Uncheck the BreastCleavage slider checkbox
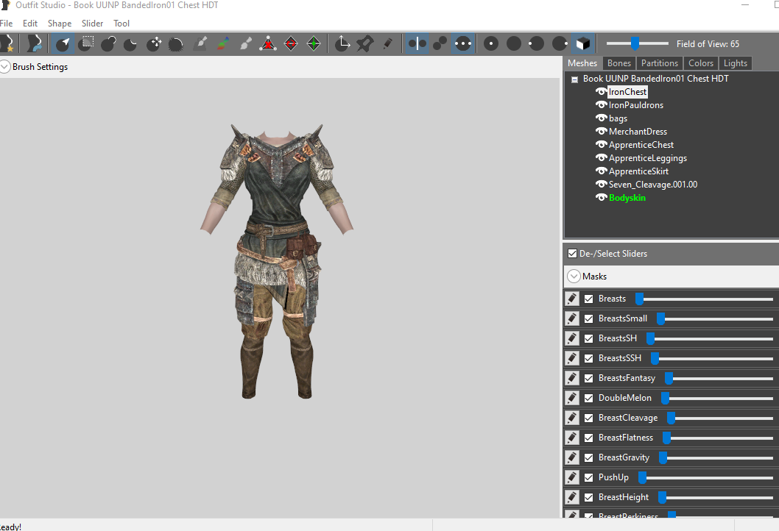Image resolution: width=779 pixels, height=531 pixels. pos(589,418)
